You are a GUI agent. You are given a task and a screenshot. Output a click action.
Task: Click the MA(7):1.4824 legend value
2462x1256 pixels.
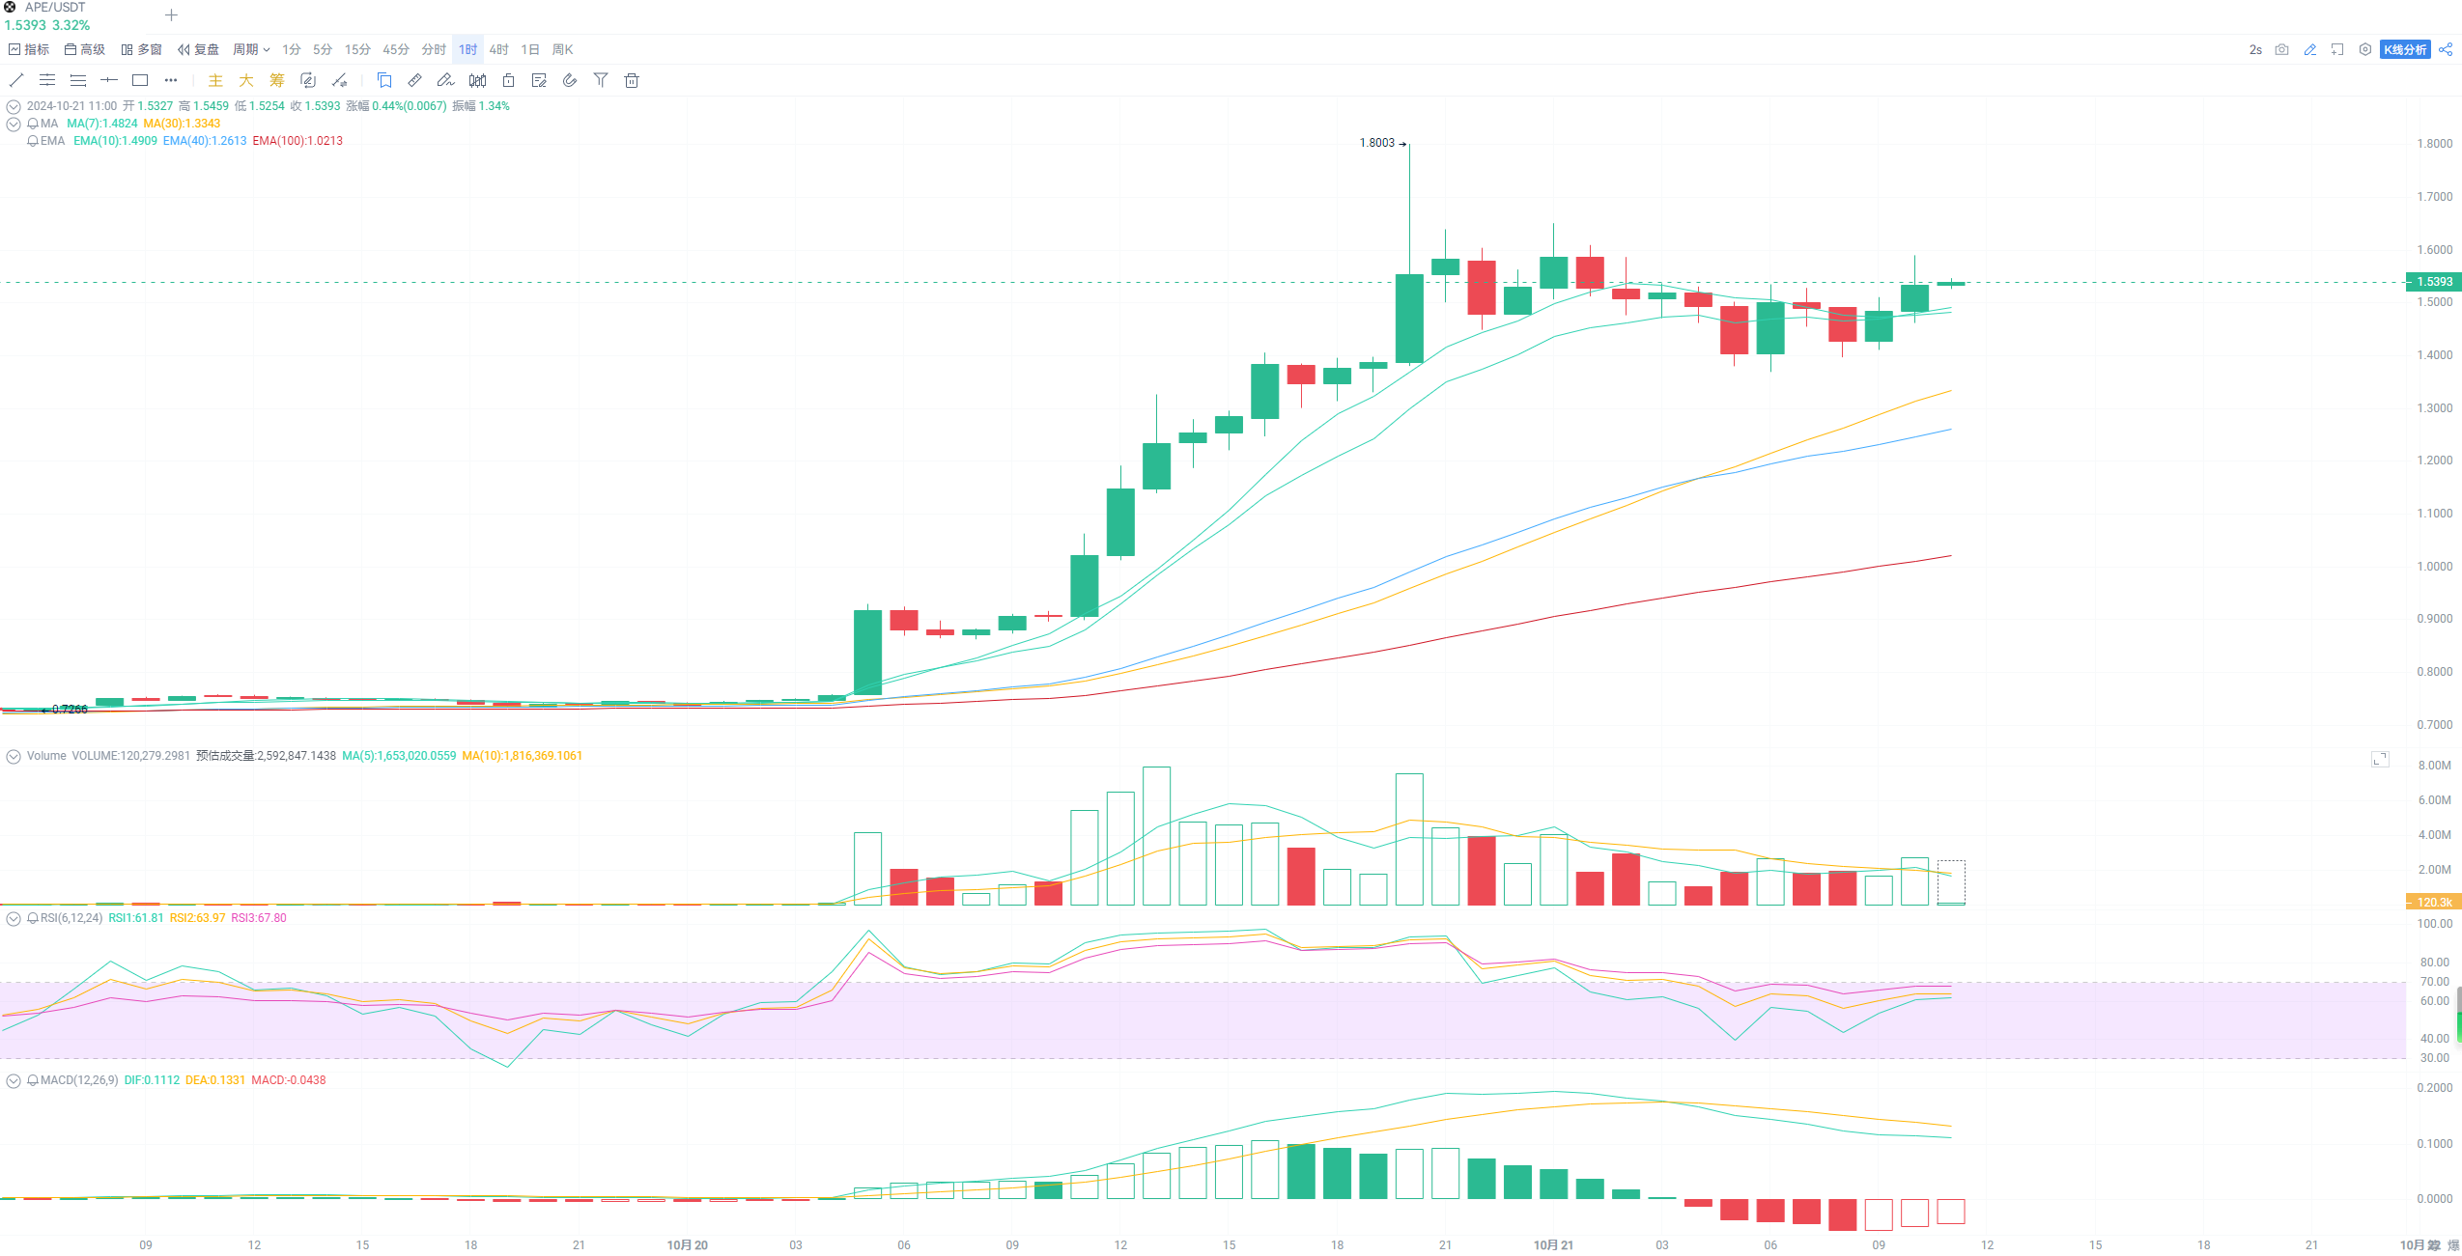pos(102,124)
